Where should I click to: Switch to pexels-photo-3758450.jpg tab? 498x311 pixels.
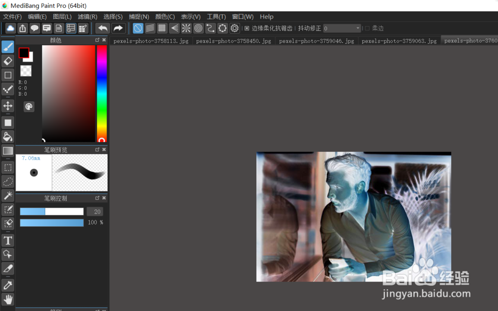pos(234,41)
